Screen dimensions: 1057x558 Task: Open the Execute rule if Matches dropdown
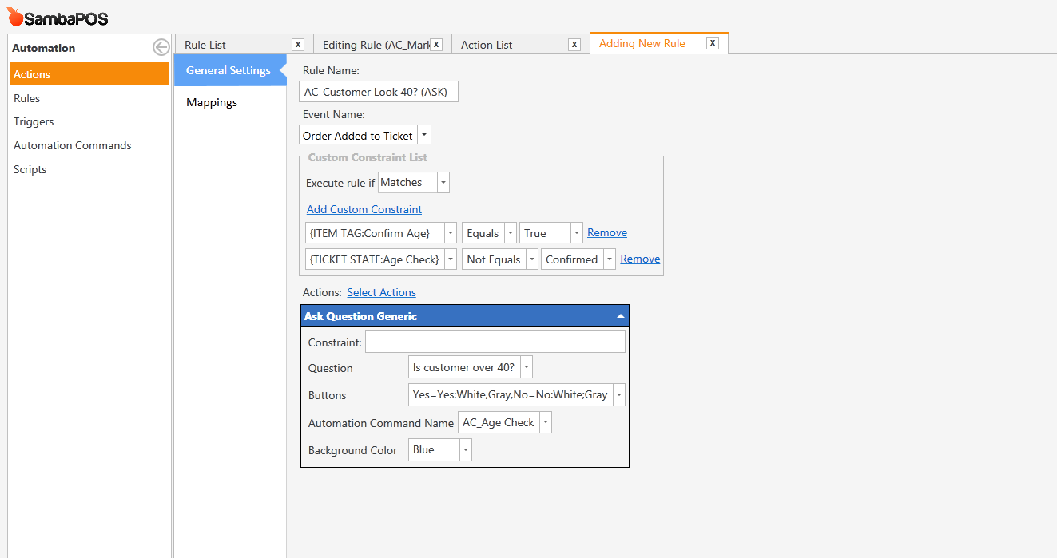pyautogui.click(x=443, y=182)
